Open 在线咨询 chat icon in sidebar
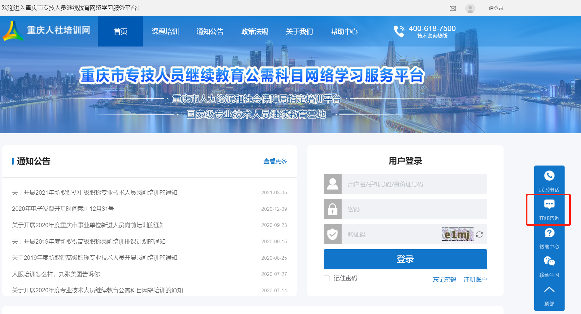The height and width of the screenshot is (314, 581). [x=549, y=204]
